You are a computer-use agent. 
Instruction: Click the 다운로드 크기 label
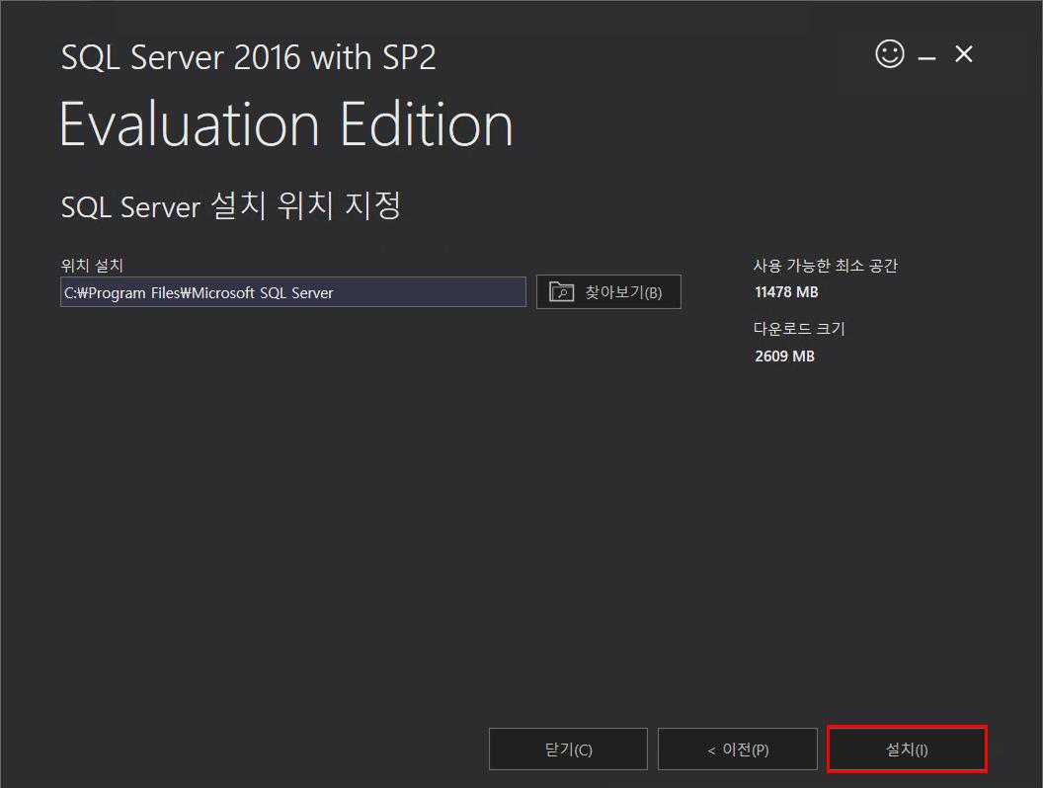[x=799, y=329]
